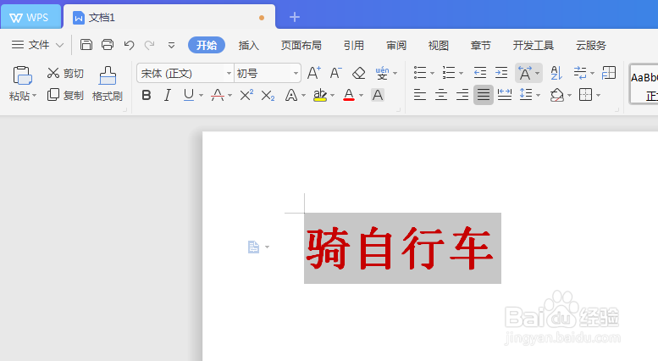Click the WPS home tab
The height and width of the screenshot is (361, 658).
[30, 18]
